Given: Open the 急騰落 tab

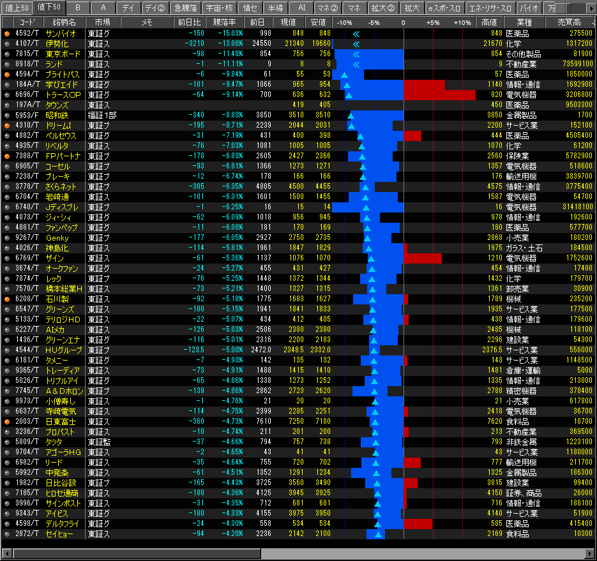Looking at the screenshot, I should pos(185,8).
